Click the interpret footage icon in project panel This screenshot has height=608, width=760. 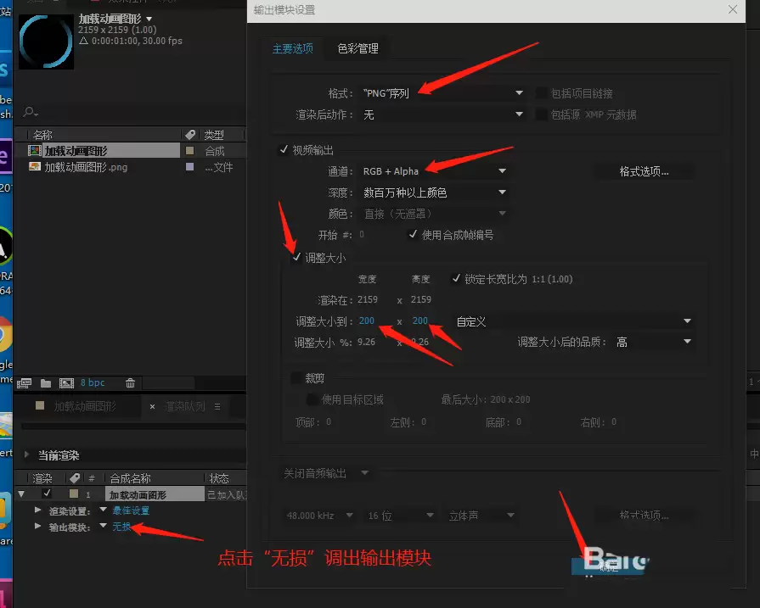pos(24,383)
